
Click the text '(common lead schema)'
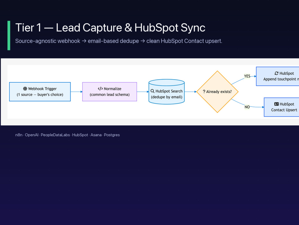click(110, 95)
